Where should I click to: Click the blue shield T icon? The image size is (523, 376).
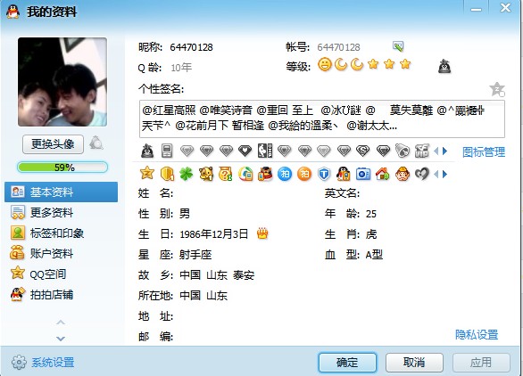[x=324, y=174]
